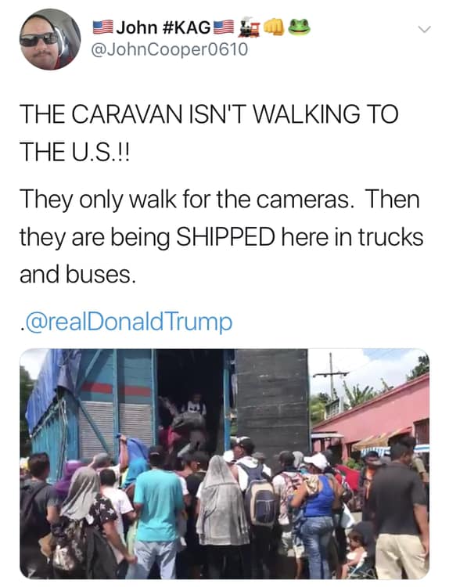The height and width of the screenshot is (587, 449).
Task: Click the @realDonaldTrump mention link
Action: click(128, 322)
